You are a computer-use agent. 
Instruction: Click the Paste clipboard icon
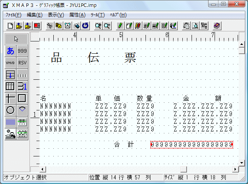68,26
